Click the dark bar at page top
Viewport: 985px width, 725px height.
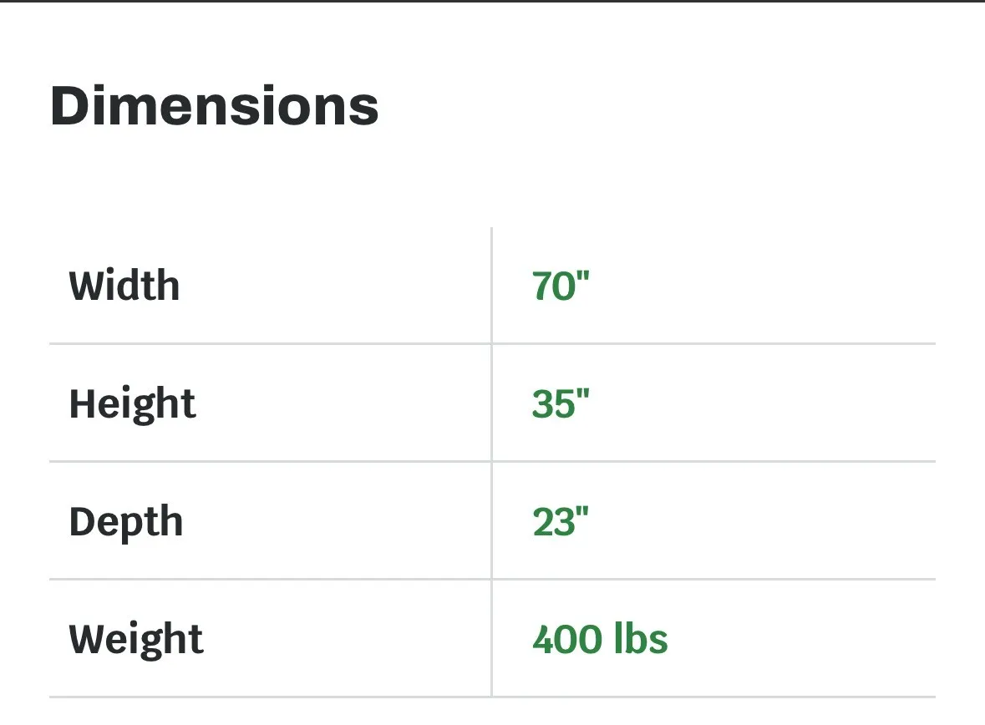[492, 2]
